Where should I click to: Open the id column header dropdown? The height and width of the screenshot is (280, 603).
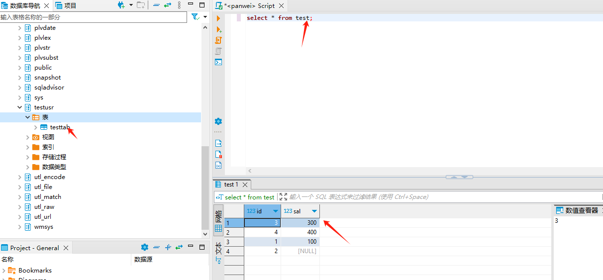click(276, 211)
